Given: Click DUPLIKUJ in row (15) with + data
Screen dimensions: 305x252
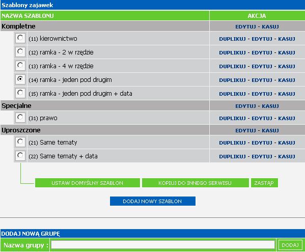Looking at the screenshot, I should [233, 94].
